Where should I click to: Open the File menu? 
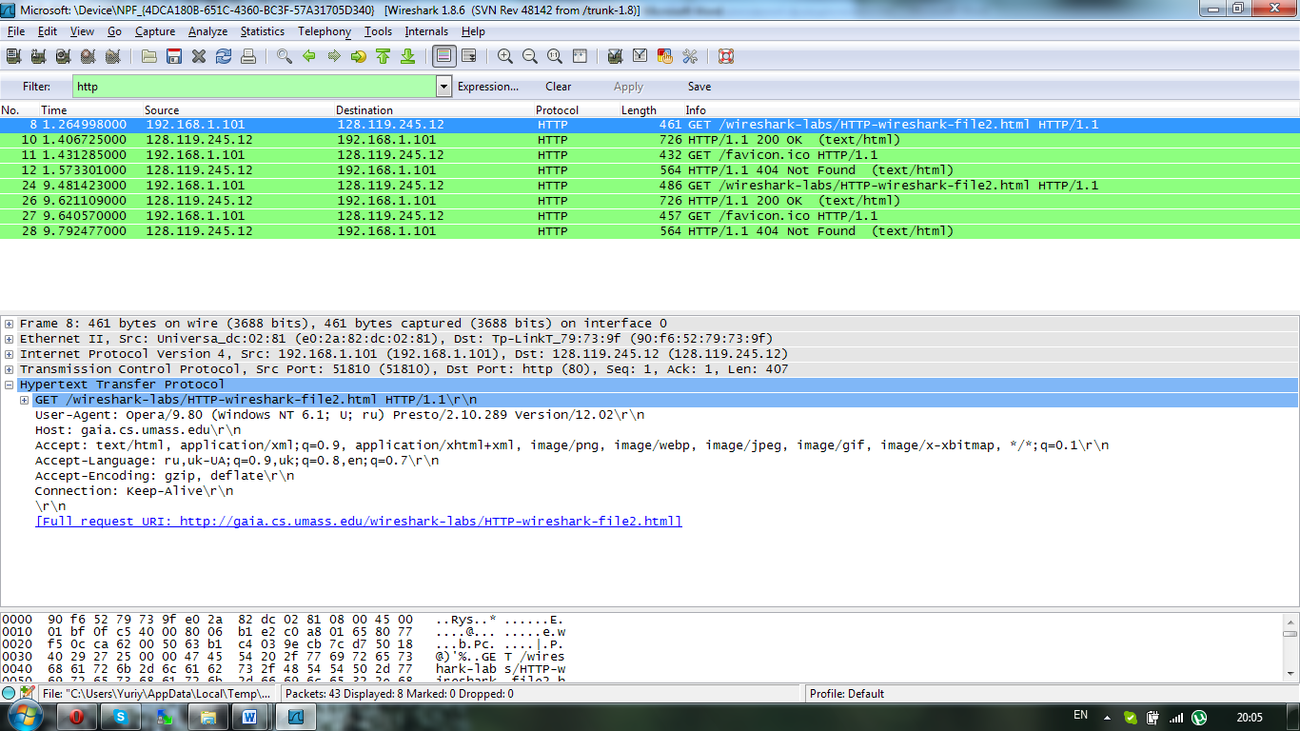[x=16, y=31]
